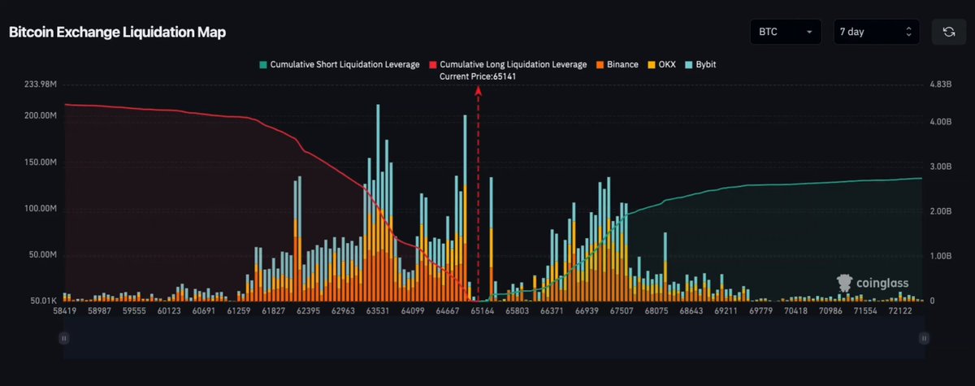Click the 72122 price axis label
The height and width of the screenshot is (386, 975).
pos(902,311)
